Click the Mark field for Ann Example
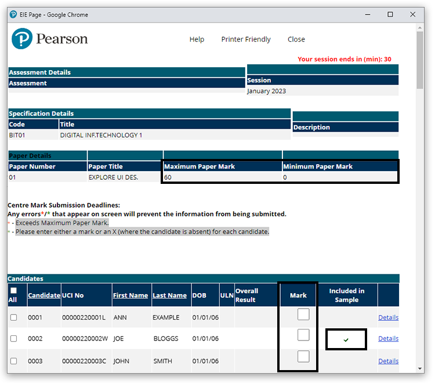The width and height of the screenshot is (435, 384). point(303,314)
